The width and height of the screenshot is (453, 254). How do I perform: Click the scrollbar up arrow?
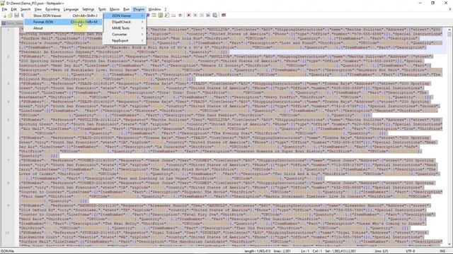(x=449, y=30)
